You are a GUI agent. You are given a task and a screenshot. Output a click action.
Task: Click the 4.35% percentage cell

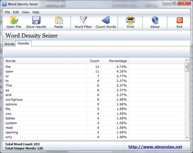pyautogui.click(x=122, y=71)
